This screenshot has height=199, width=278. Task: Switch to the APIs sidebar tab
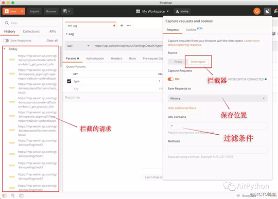pyautogui.click(x=53, y=31)
